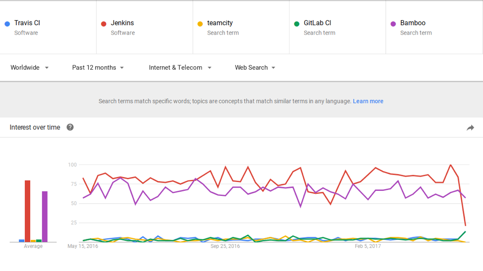Screen dimensions: 483x271
Task: Open the Past 12 months dropdown
Action: (x=98, y=68)
